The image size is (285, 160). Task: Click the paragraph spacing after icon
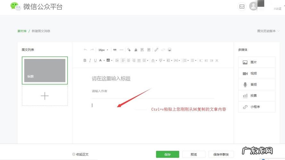pyautogui.click(x=161, y=60)
